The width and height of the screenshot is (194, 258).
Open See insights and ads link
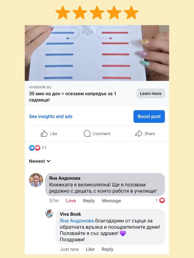(x=51, y=116)
